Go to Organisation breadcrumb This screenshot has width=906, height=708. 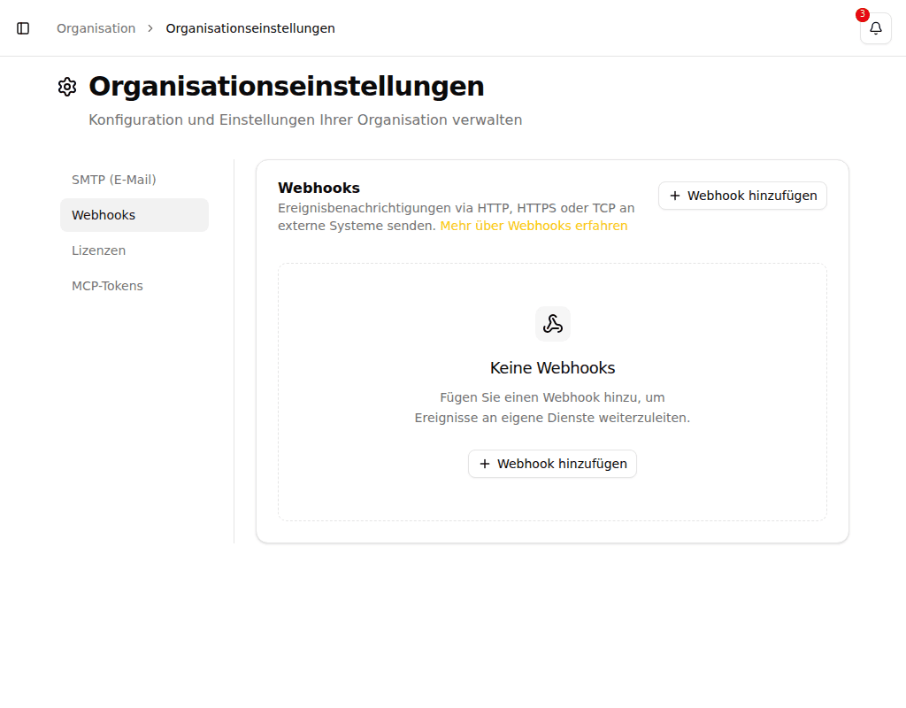point(96,28)
